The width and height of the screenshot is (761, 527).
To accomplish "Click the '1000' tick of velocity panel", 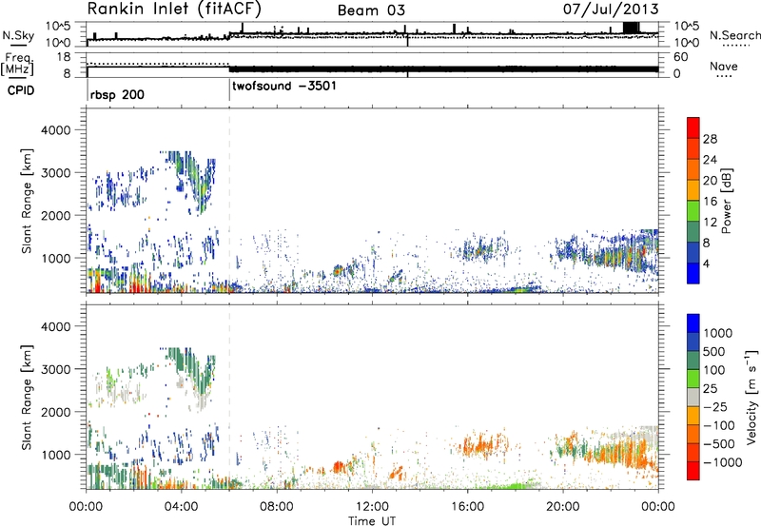I will tap(55, 454).
